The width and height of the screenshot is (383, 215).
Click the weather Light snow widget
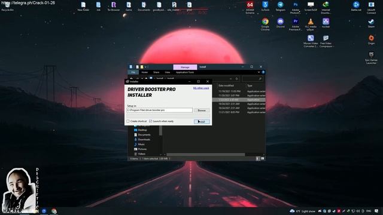(x=303, y=211)
